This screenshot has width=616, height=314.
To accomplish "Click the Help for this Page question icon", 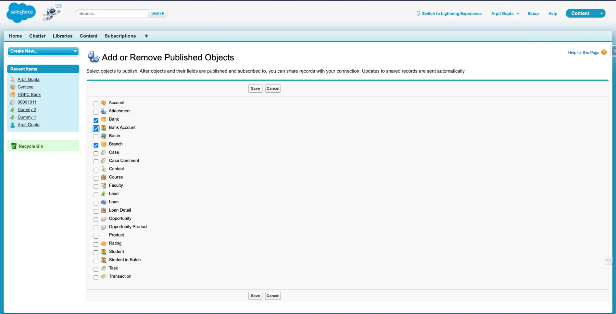I will click(604, 53).
